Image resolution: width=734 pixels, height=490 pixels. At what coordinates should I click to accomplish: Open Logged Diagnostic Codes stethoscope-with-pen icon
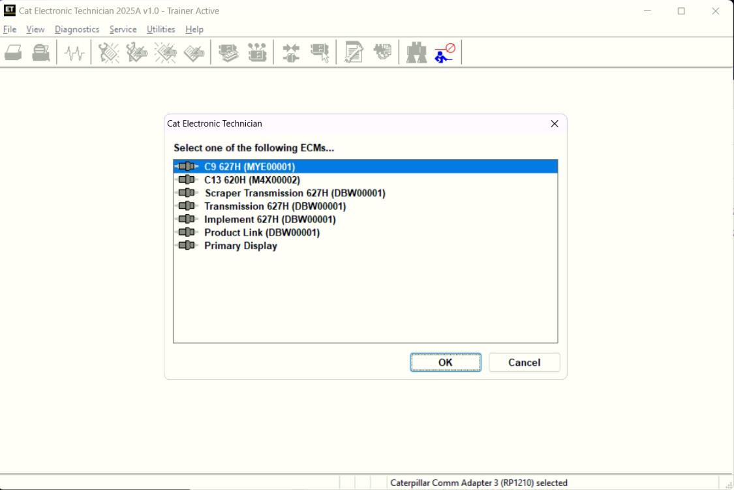pyautogui.click(x=137, y=52)
